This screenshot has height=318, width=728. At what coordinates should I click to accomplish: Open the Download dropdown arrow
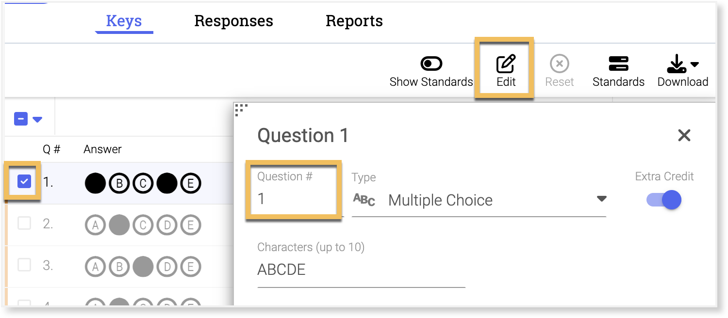point(695,64)
